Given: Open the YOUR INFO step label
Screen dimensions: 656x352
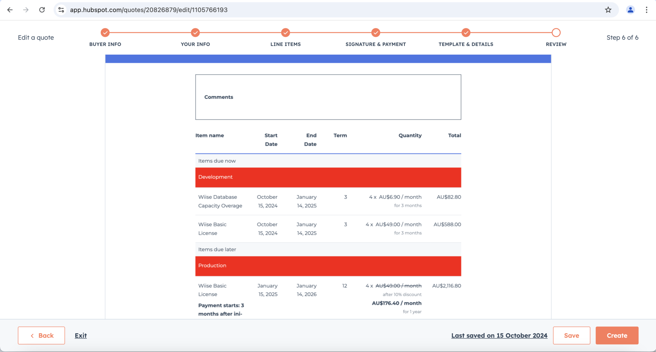Looking at the screenshot, I should point(195,44).
